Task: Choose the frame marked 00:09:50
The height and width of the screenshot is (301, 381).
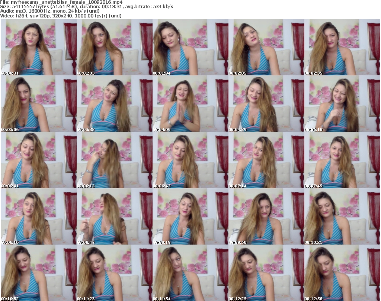Action: click(x=266, y=216)
